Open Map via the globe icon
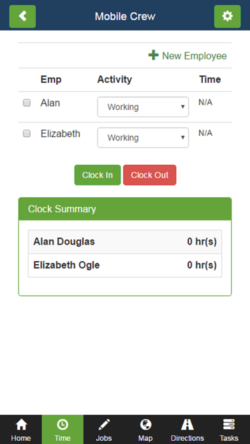The height and width of the screenshot is (444, 250). [x=145, y=425]
